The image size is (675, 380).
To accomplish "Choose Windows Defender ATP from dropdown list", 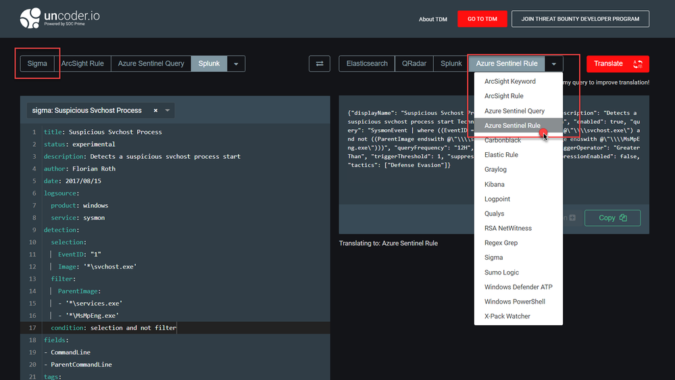I will click(518, 287).
